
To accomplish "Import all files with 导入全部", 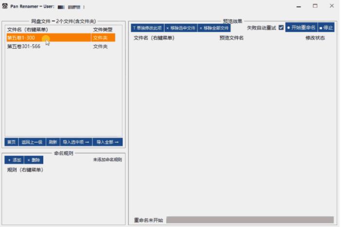I will pos(108,142).
